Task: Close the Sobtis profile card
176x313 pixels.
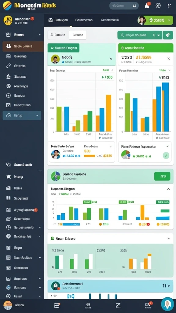Action: (x=111, y=59)
